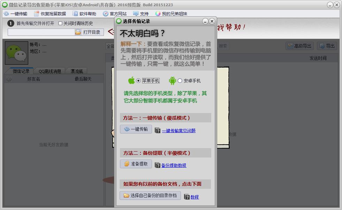Screen dimensions: 342x210
Task: Click the 支持 toolbar icon
Action: click(136, 14)
